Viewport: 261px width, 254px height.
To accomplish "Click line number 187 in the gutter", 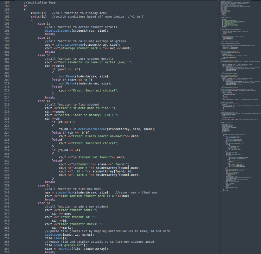I will 7,2.
